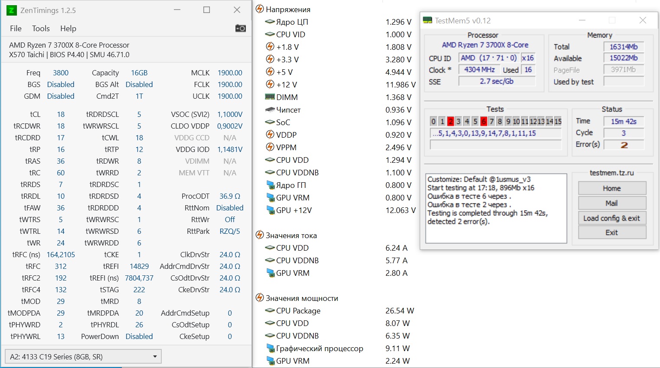Viewport: 660px width, 368px height.
Task: Click the Freq value 3800
Action: pyautogui.click(x=61, y=73)
